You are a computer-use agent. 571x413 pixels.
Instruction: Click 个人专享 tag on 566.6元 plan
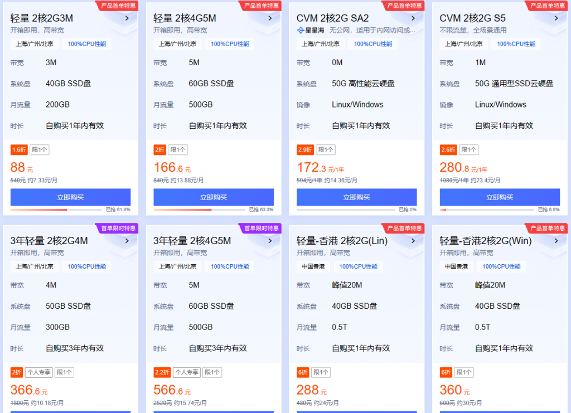point(187,372)
